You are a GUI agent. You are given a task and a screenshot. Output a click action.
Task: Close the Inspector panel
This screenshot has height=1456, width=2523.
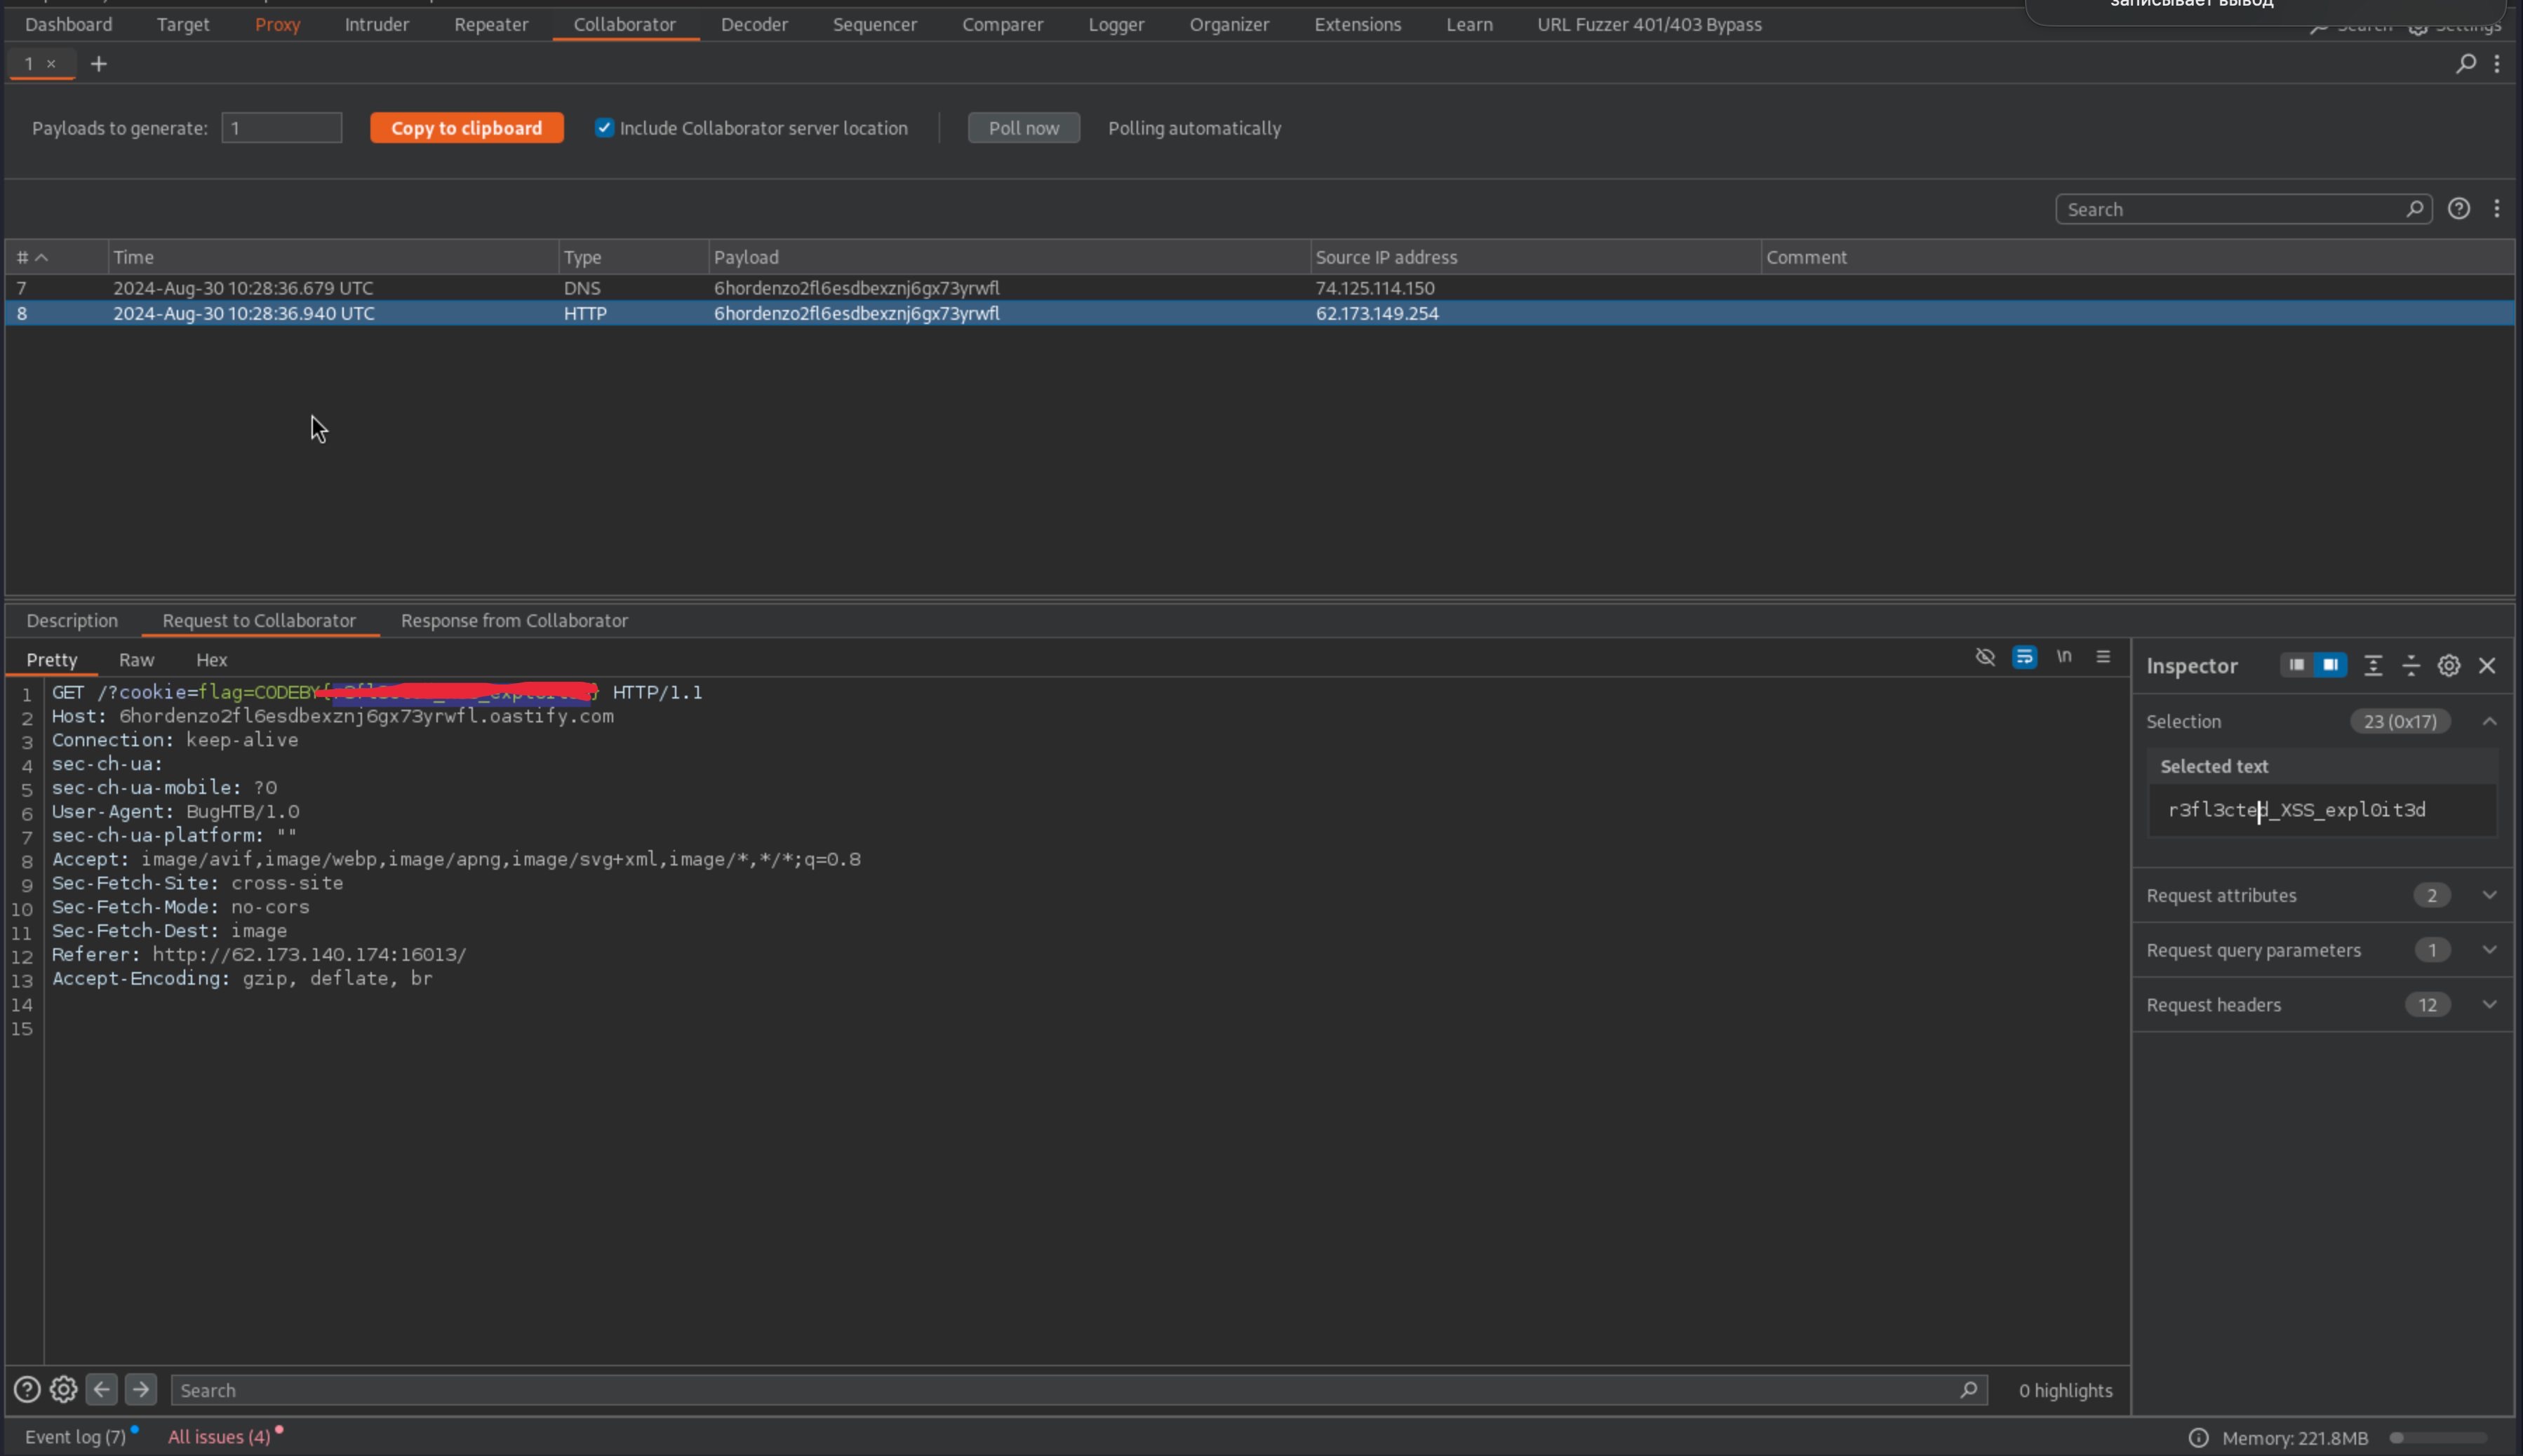click(2487, 666)
